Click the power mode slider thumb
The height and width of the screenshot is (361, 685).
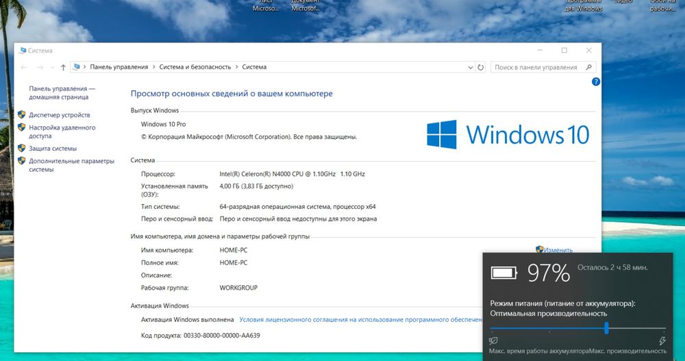coord(606,328)
